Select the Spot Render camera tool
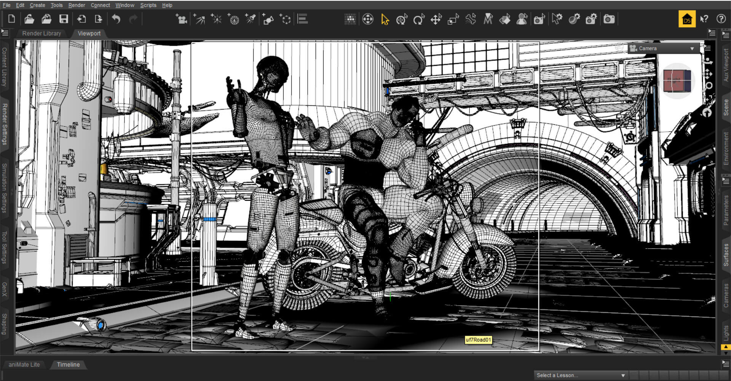 point(539,19)
